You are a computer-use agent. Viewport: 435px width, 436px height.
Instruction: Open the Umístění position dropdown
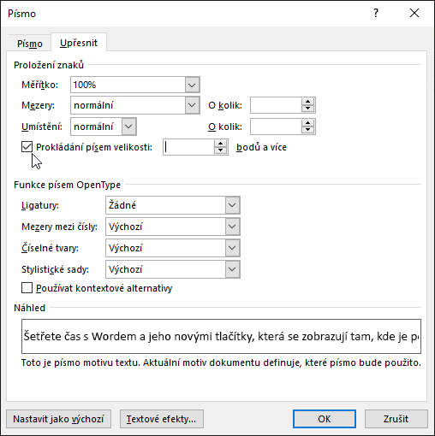tap(128, 127)
